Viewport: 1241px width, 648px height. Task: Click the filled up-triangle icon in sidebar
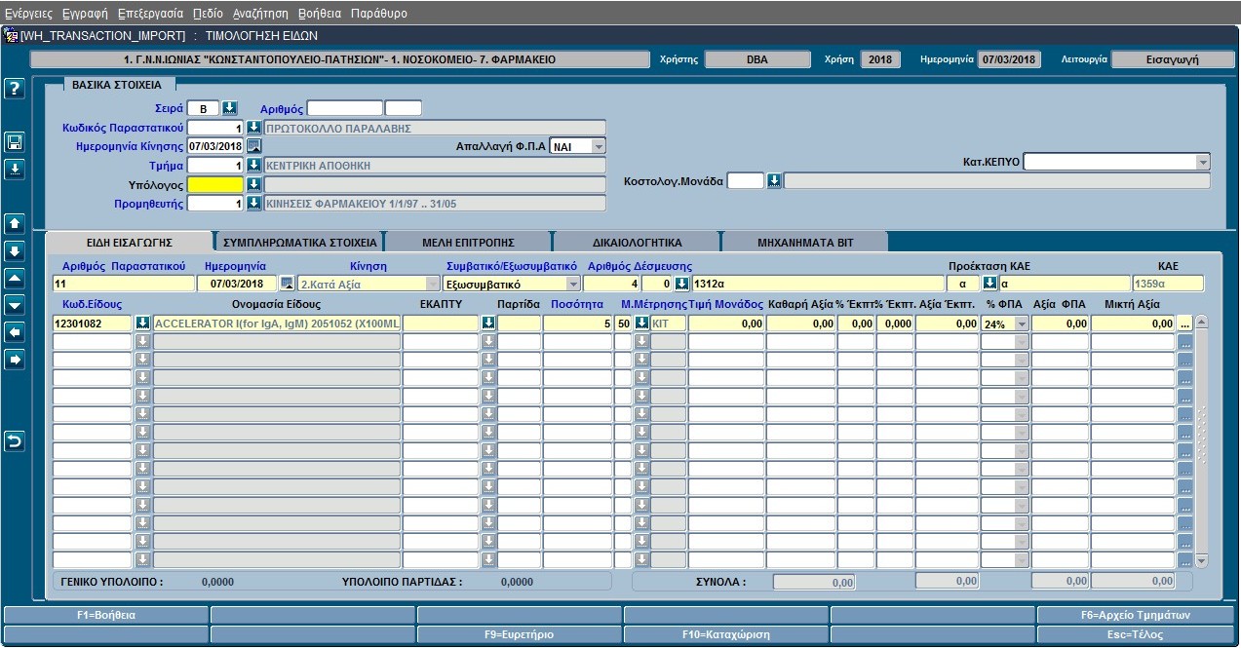click(15, 278)
